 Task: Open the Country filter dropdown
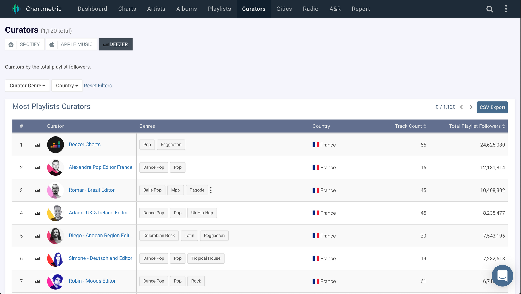click(67, 86)
